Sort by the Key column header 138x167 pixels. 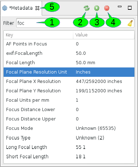click(x=38, y=35)
